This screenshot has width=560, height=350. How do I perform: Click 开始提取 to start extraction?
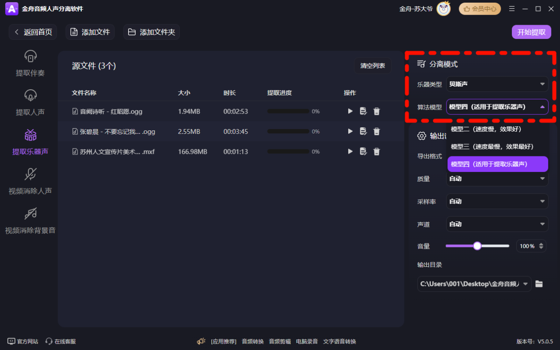coord(531,32)
